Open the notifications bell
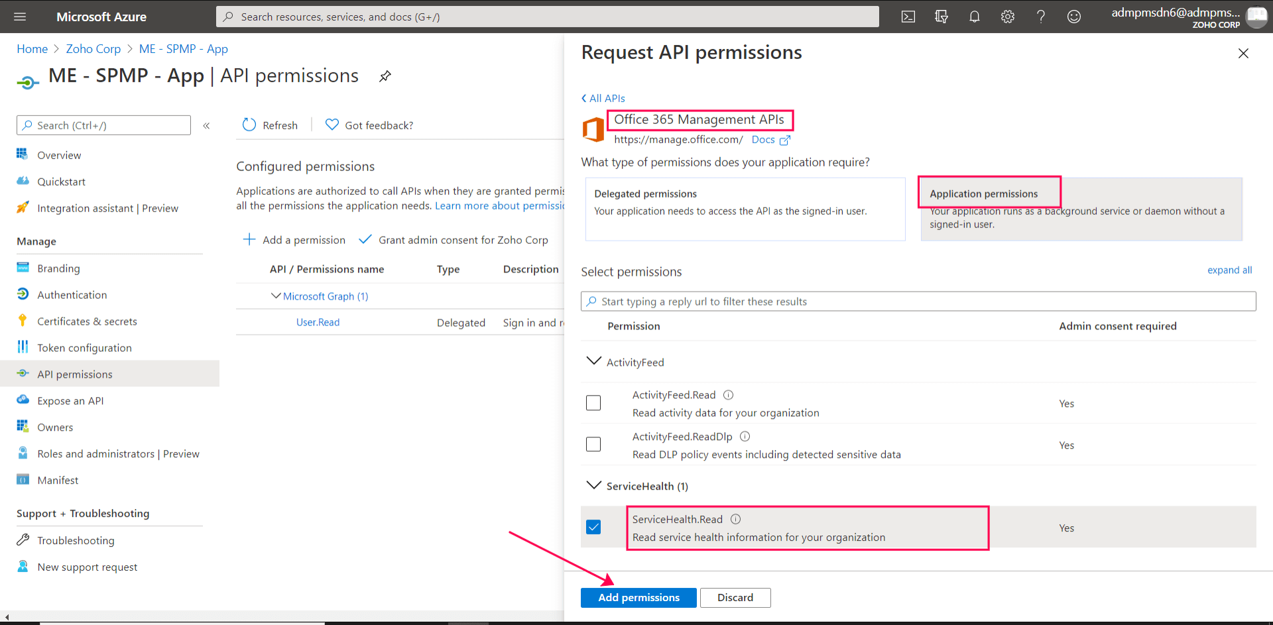The image size is (1273, 625). tap(974, 17)
